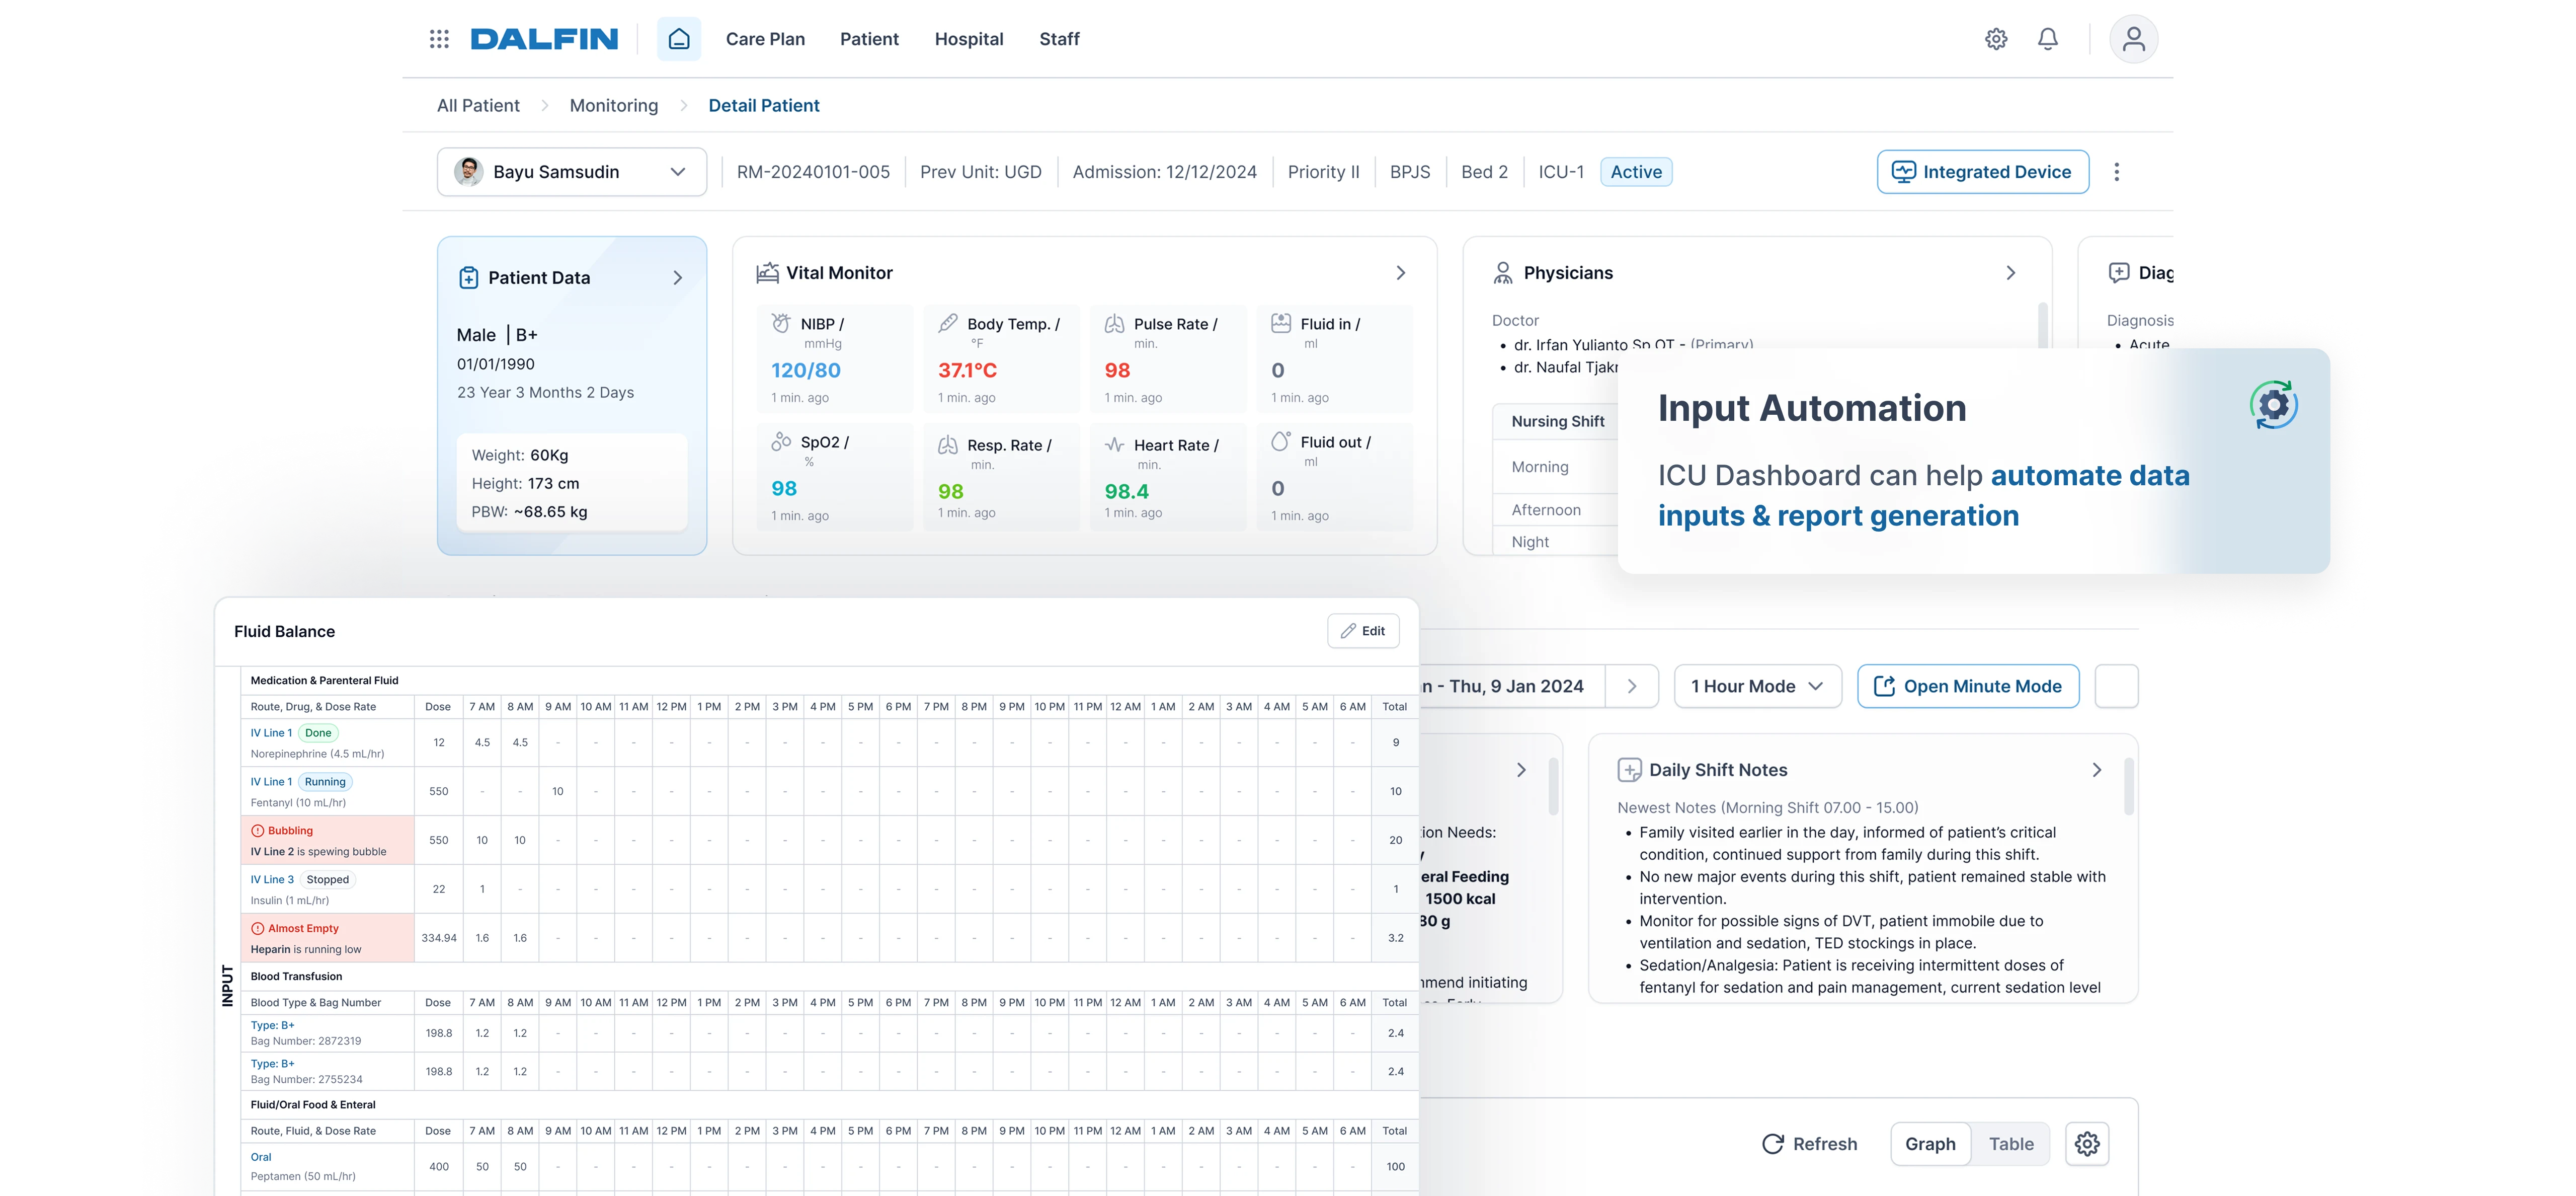The width and height of the screenshot is (2576, 1196).
Task: Open the app grid menu icon
Action: [x=439, y=39]
